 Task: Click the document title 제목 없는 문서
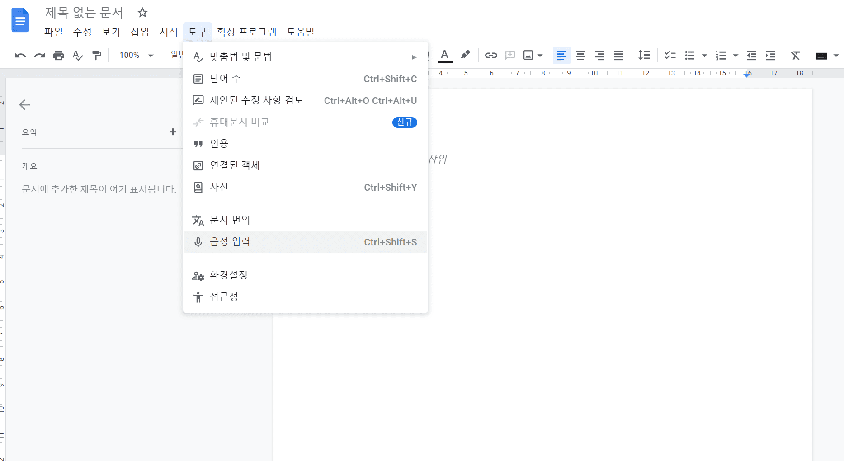84,13
